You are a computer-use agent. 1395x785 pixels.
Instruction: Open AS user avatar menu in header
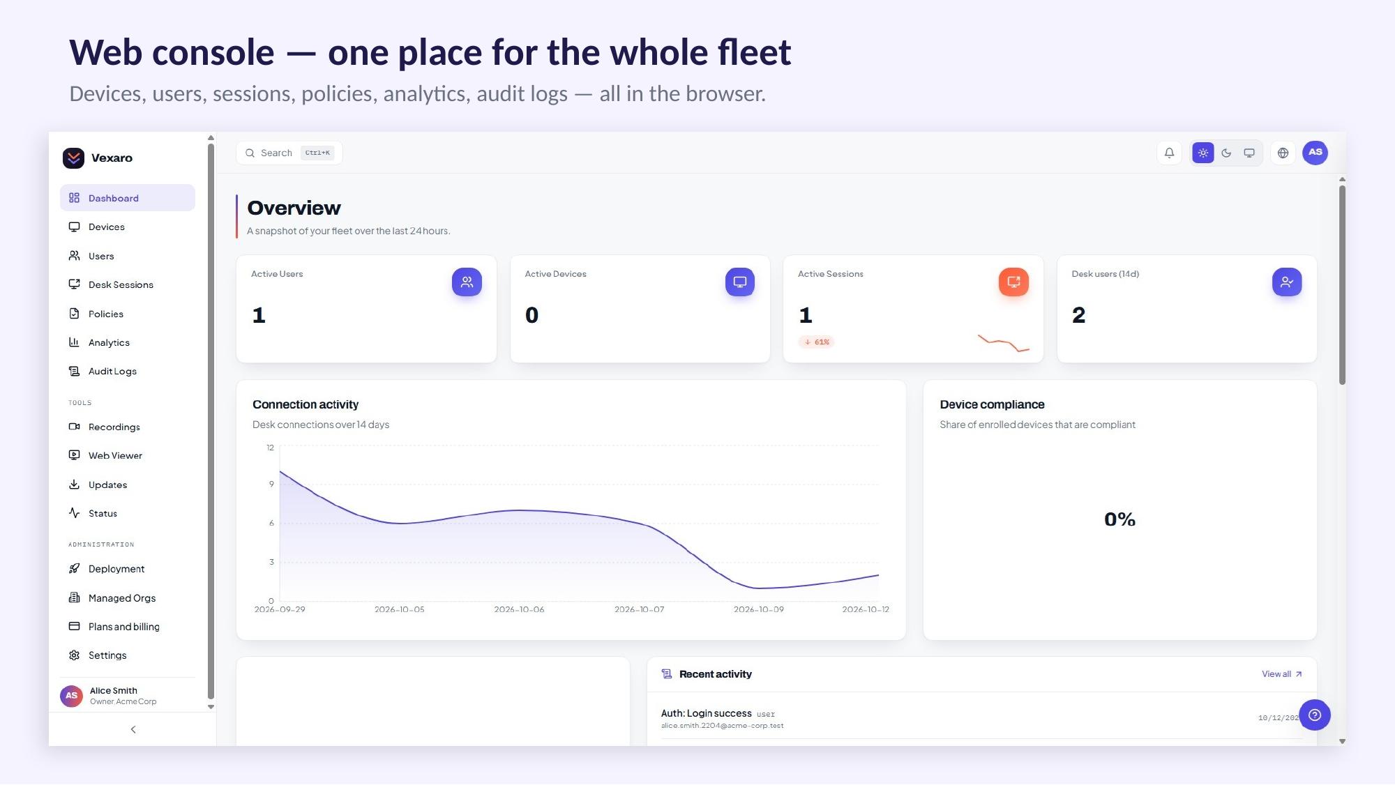tap(1315, 152)
